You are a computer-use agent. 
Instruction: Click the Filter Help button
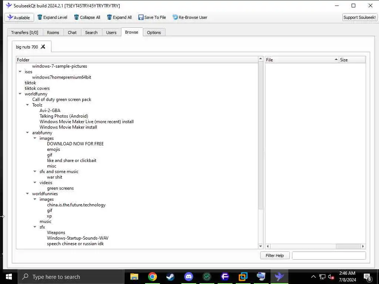[275, 256]
